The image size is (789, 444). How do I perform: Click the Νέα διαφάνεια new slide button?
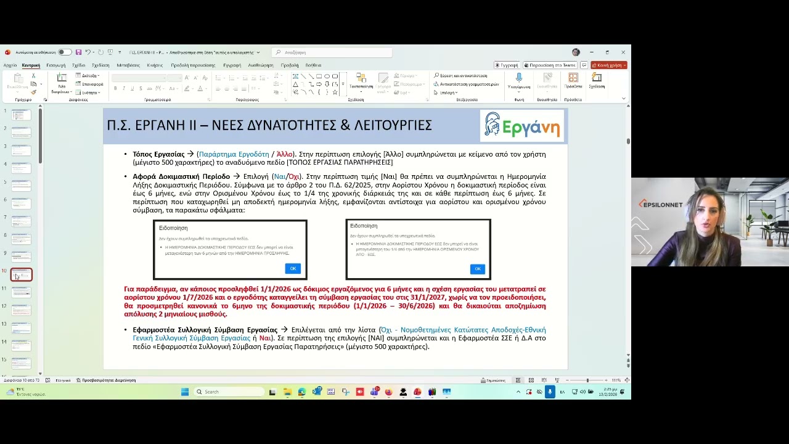tap(62, 83)
